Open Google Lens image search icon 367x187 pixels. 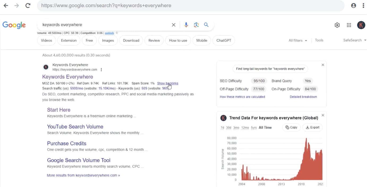196,25
